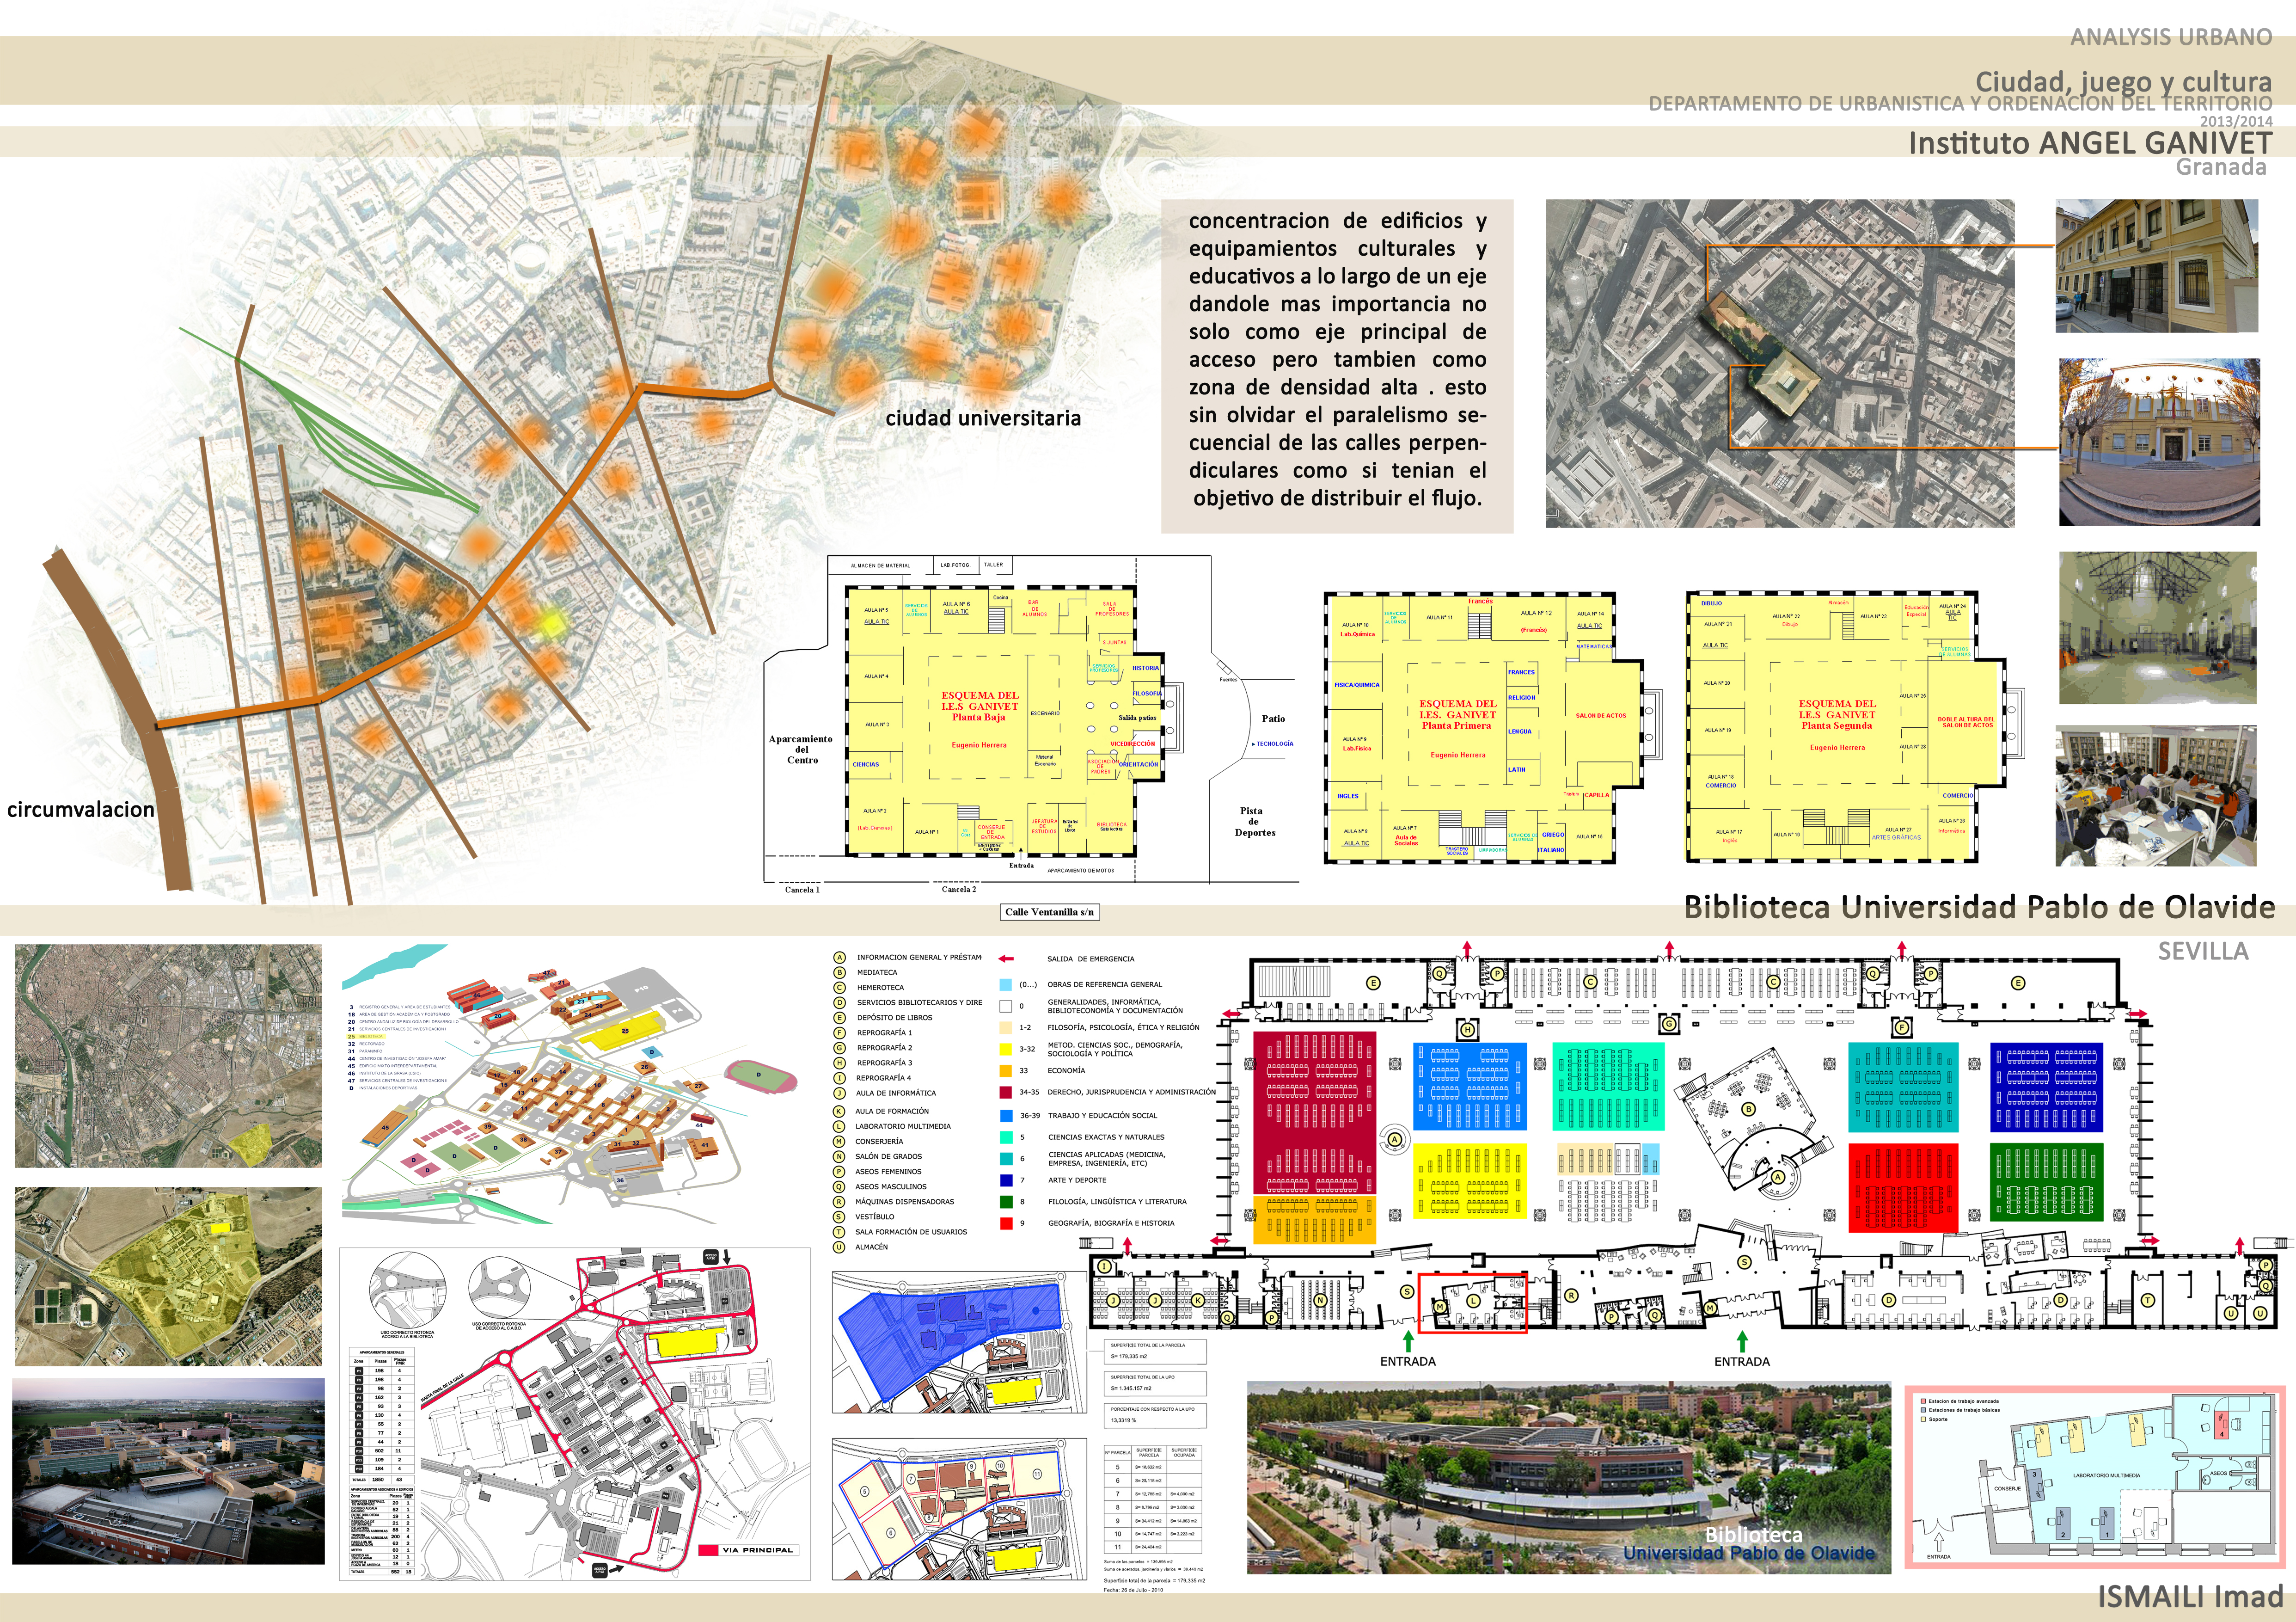Select the B marker beside MEDIATECA
The height and width of the screenshot is (1622, 2296).
(839, 973)
